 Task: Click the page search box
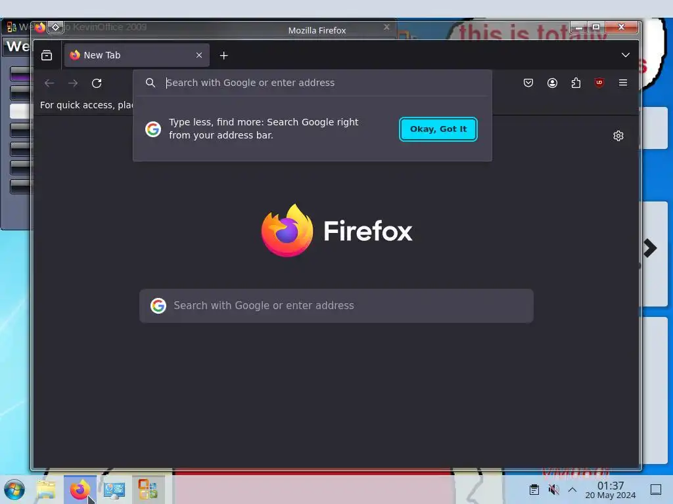[x=336, y=306]
